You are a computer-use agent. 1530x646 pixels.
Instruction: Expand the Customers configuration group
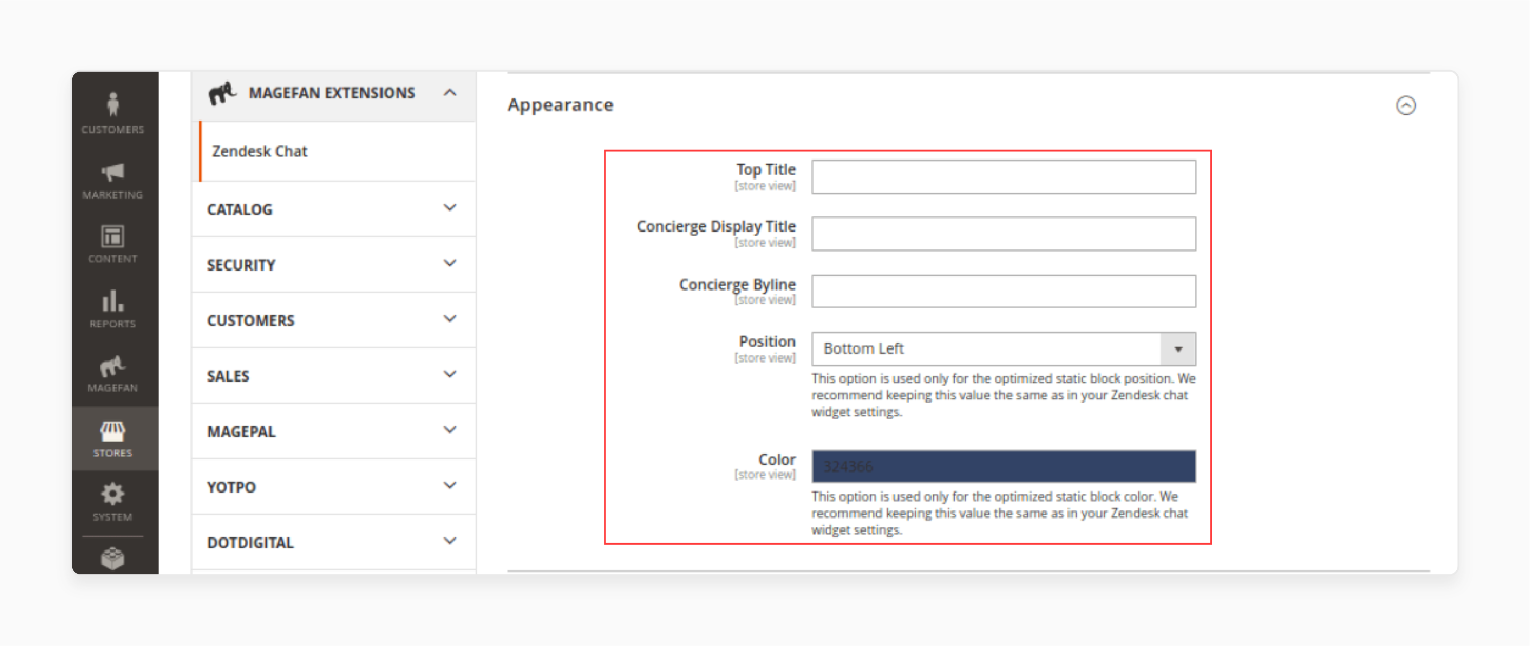click(x=334, y=320)
